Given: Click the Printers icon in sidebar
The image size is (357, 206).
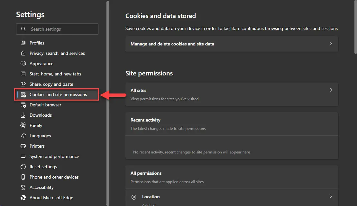Looking at the screenshot, I should (x=23, y=146).
